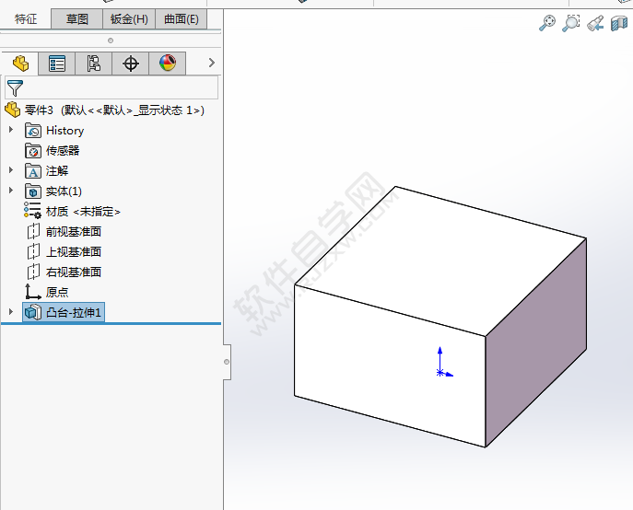Open the FeatureManager design tree tab
633x510 pixels.
(x=20, y=64)
